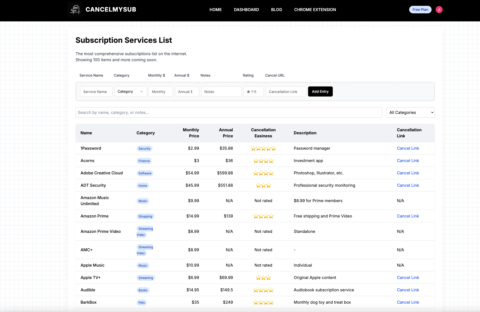The image size is (480, 312).
Task: Open Cancel Link for Adobe Creative Cloud
Action: click(408, 173)
